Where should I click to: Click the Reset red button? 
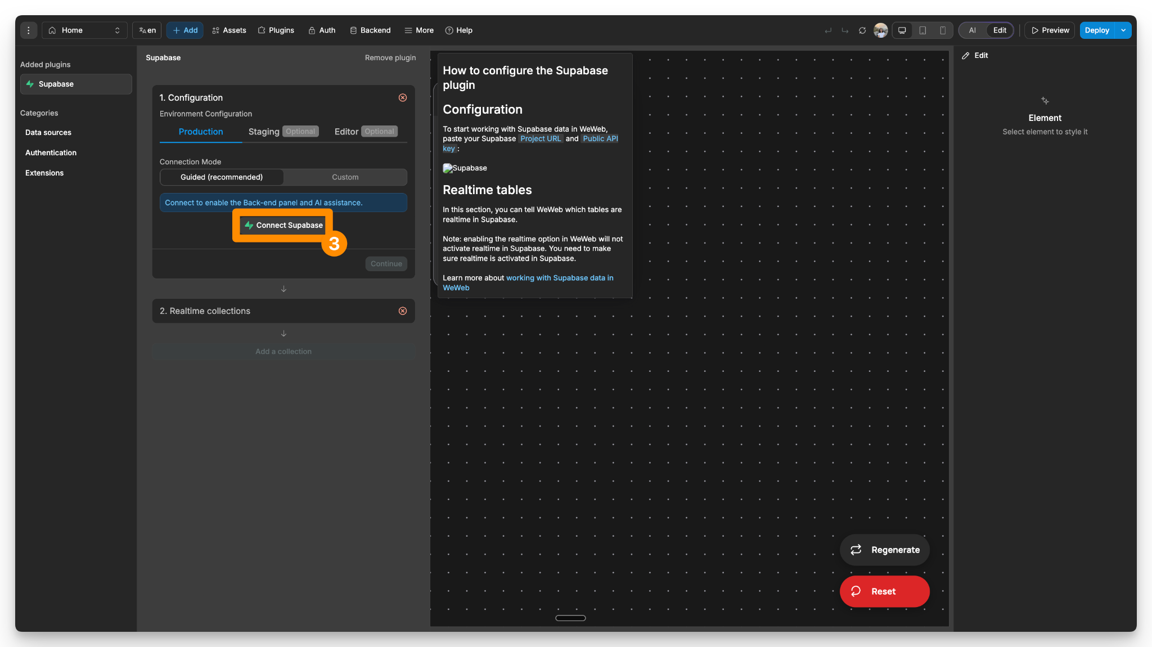pos(884,591)
